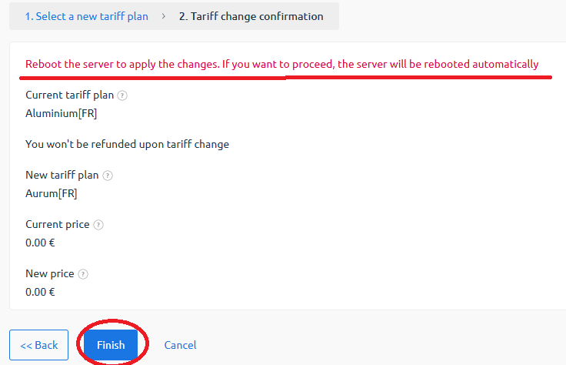Click the red reboot warning message

point(282,64)
